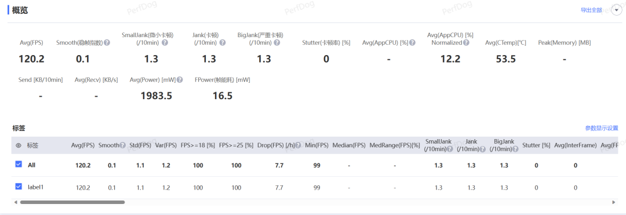Click Peak(Memory) [MB] label
This screenshot has width=626, height=215.
564,43
